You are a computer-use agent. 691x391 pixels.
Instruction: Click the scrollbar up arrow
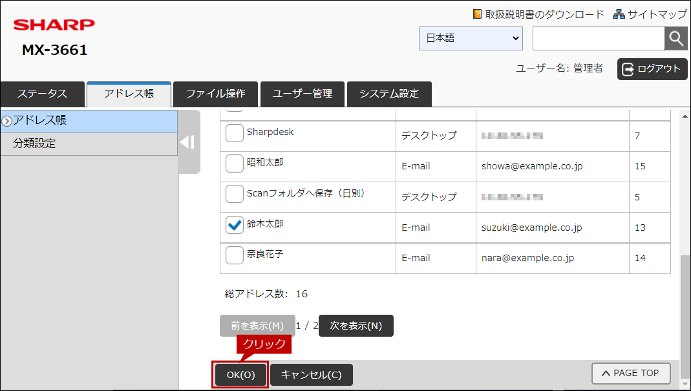[685, 116]
